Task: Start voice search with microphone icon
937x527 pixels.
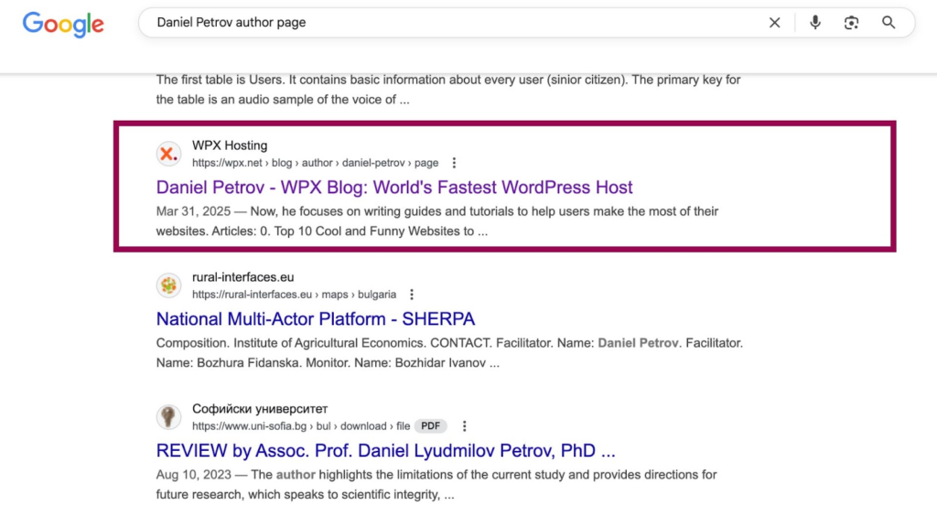Action: [x=814, y=23]
